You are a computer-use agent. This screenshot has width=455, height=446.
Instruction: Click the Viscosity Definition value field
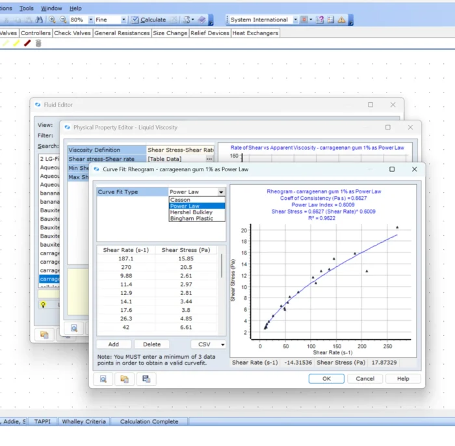(180, 150)
